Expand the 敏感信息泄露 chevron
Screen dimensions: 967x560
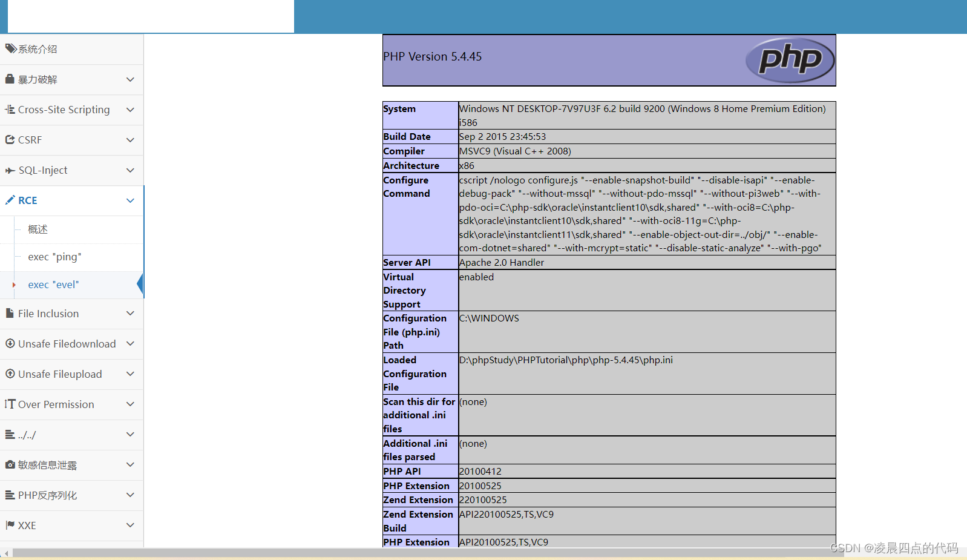[130, 464]
